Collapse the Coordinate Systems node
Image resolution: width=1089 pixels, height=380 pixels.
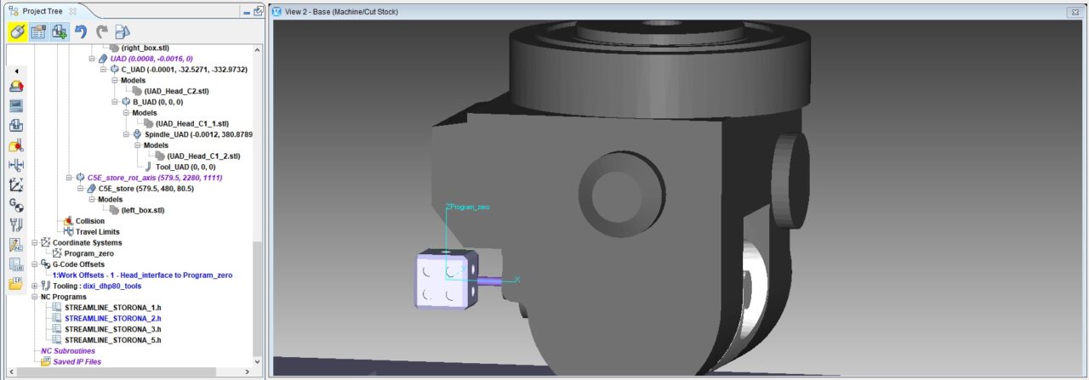(35, 242)
